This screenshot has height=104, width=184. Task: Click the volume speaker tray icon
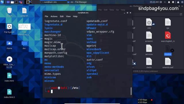coord(165,2)
